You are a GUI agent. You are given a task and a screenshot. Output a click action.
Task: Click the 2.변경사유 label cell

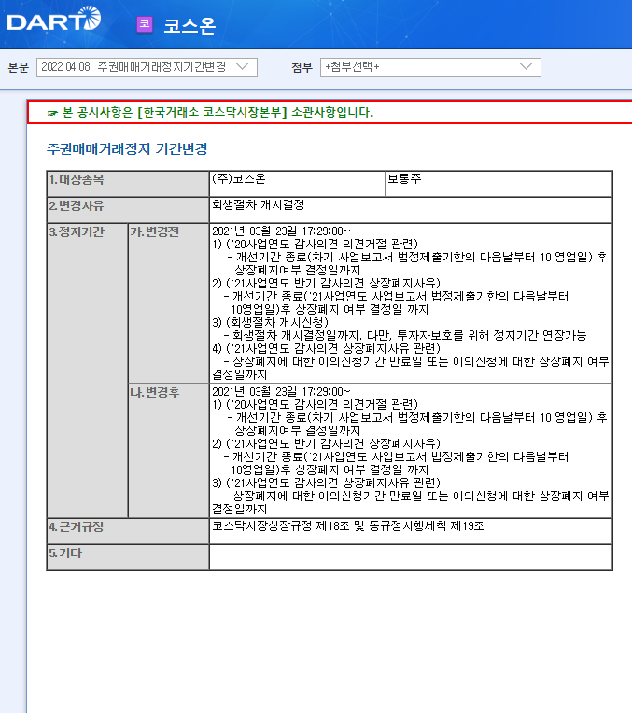pos(128,210)
